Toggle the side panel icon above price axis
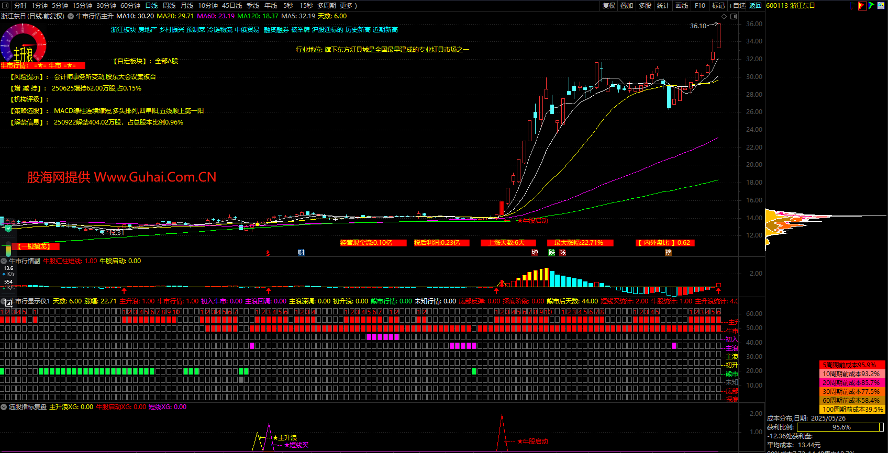This screenshot has width=888, height=453. [x=734, y=16]
